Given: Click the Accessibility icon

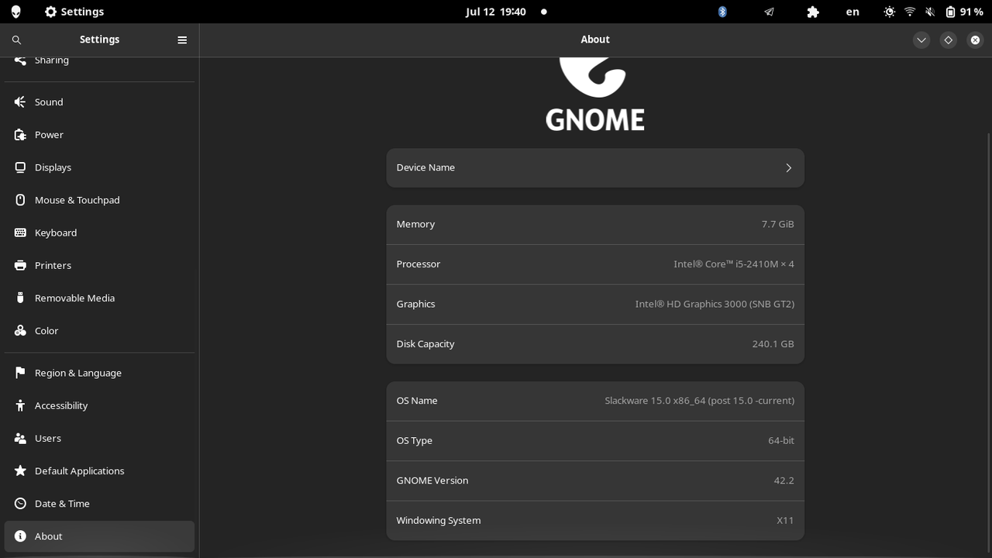Looking at the screenshot, I should [20, 405].
